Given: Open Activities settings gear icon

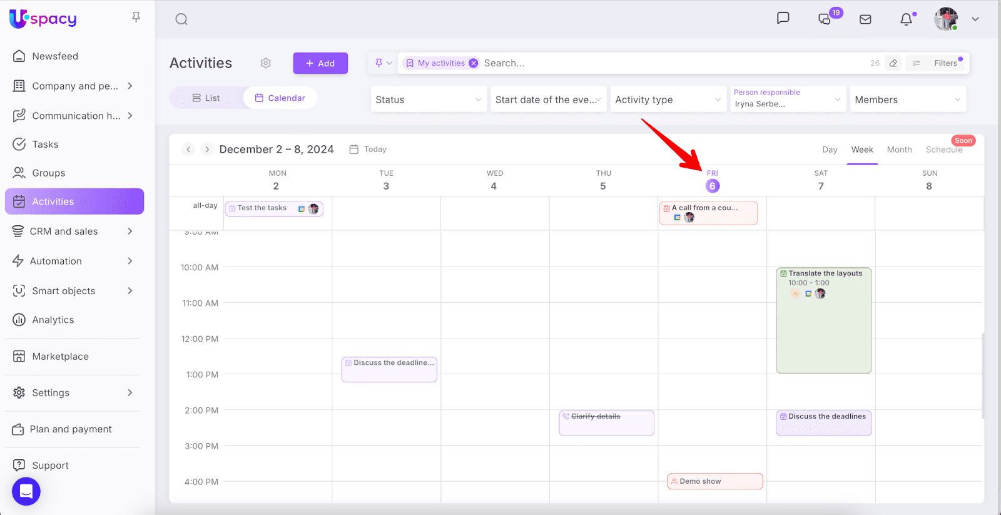Looking at the screenshot, I should (266, 63).
